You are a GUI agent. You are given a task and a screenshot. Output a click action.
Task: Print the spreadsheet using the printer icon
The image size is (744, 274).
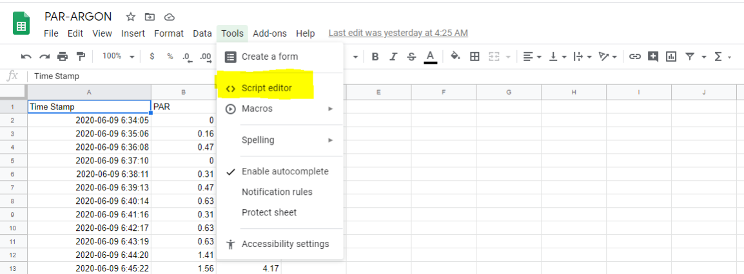coord(63,57)
